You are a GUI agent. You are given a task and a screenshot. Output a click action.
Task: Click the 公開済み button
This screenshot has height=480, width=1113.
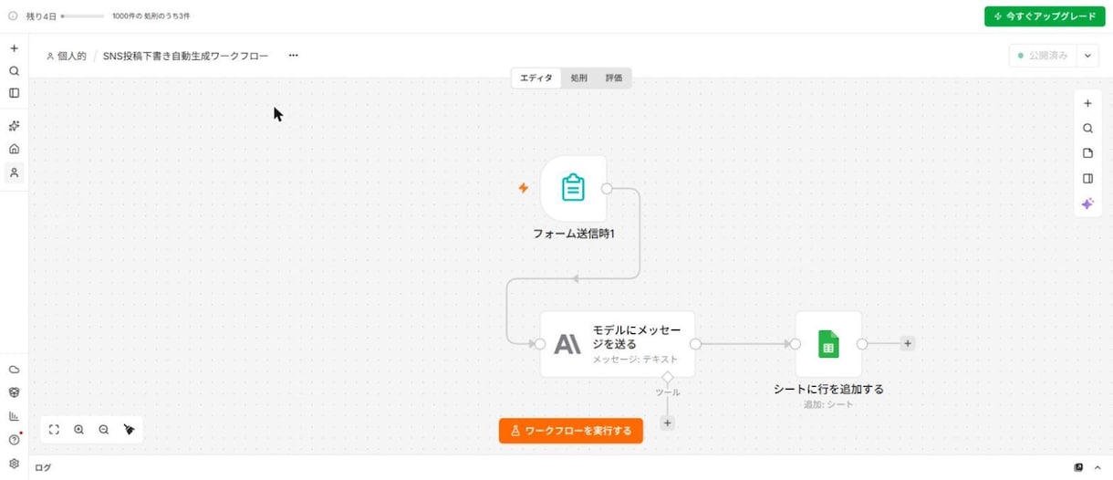pyautogui.click(x=1043, y=56)
